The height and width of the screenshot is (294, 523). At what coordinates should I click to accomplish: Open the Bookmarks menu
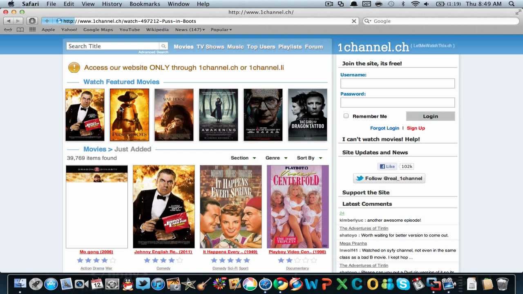click(145, 4)
